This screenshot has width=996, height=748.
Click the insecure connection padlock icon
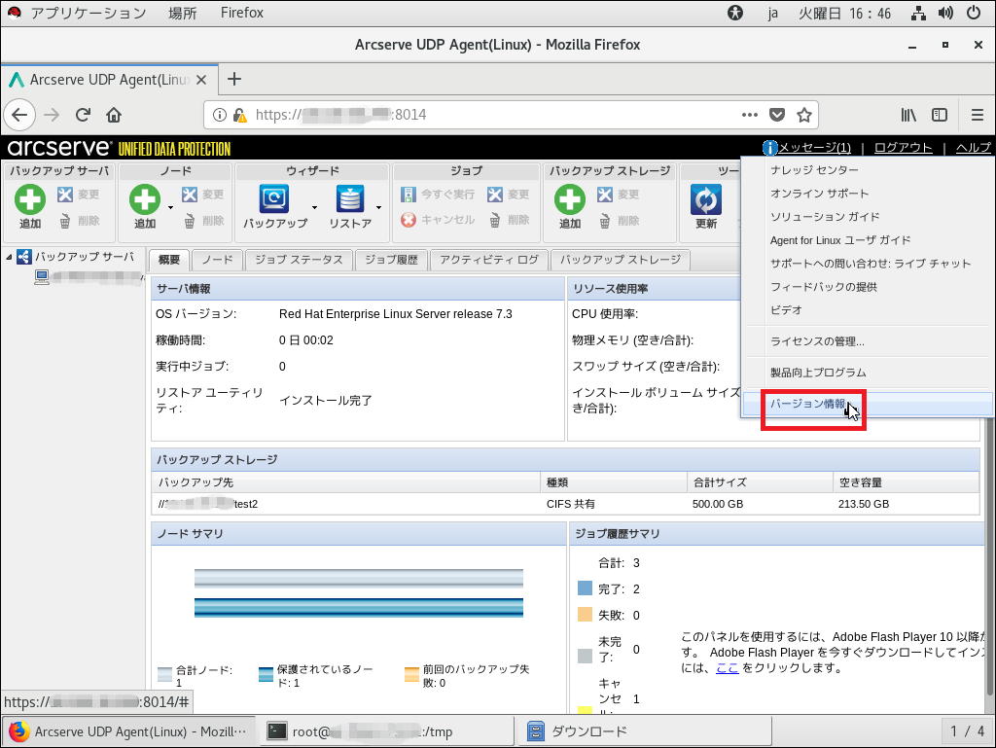coord(240,115)
